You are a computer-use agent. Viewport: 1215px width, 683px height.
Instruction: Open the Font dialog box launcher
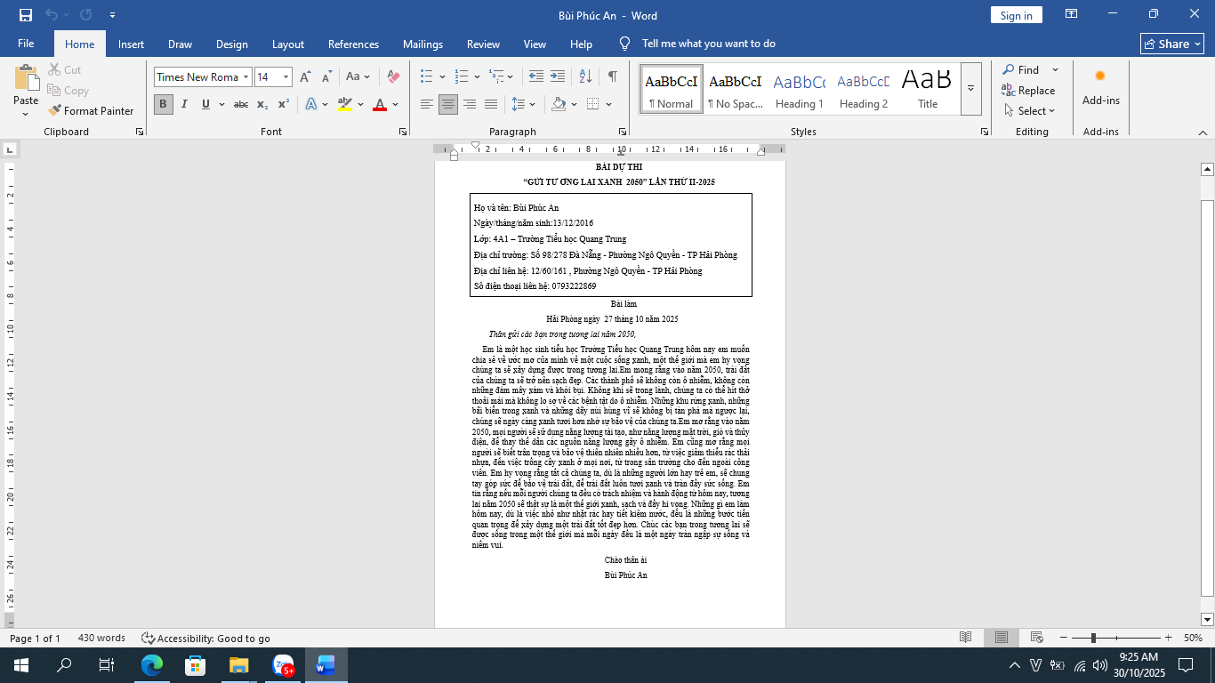[x=404, y=132]
